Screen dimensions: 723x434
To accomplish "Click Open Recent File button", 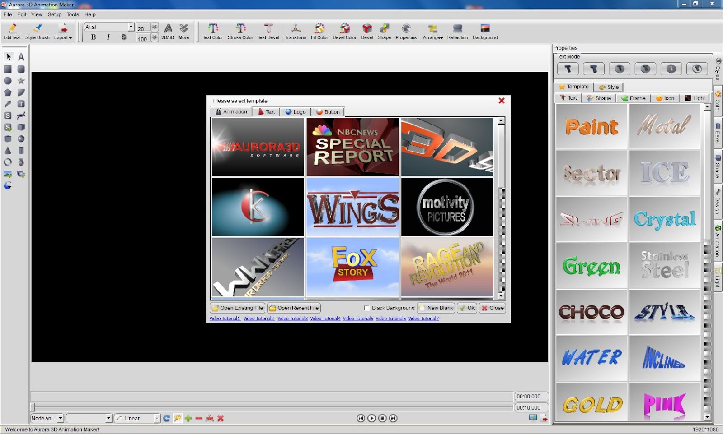I will (x=294, y=308).
